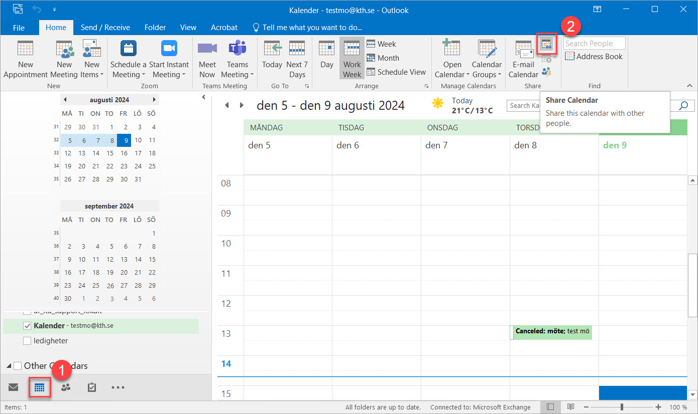Viewport: 698px width, 414px height.
Task: Click the weather Today forecast
Action: click(x=462, y=105)
